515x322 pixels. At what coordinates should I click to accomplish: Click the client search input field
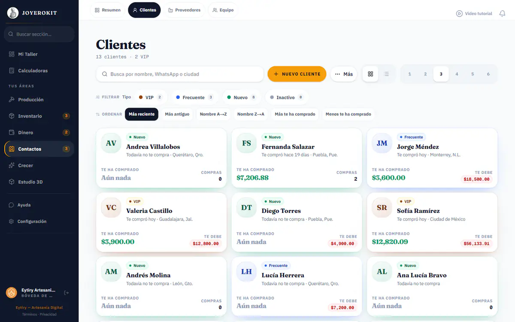pyautogui.click(x=180, y=74)
